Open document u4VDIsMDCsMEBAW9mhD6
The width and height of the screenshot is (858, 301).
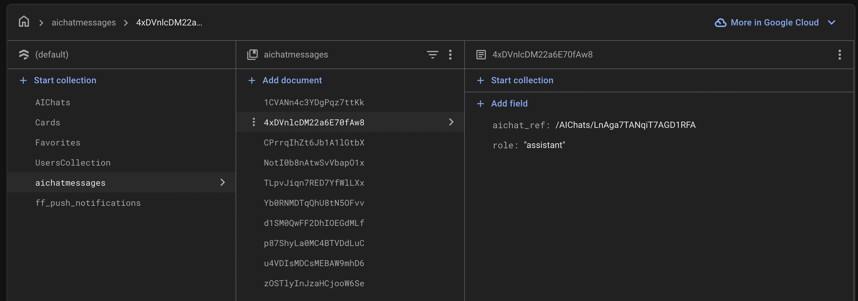point(314,263)
